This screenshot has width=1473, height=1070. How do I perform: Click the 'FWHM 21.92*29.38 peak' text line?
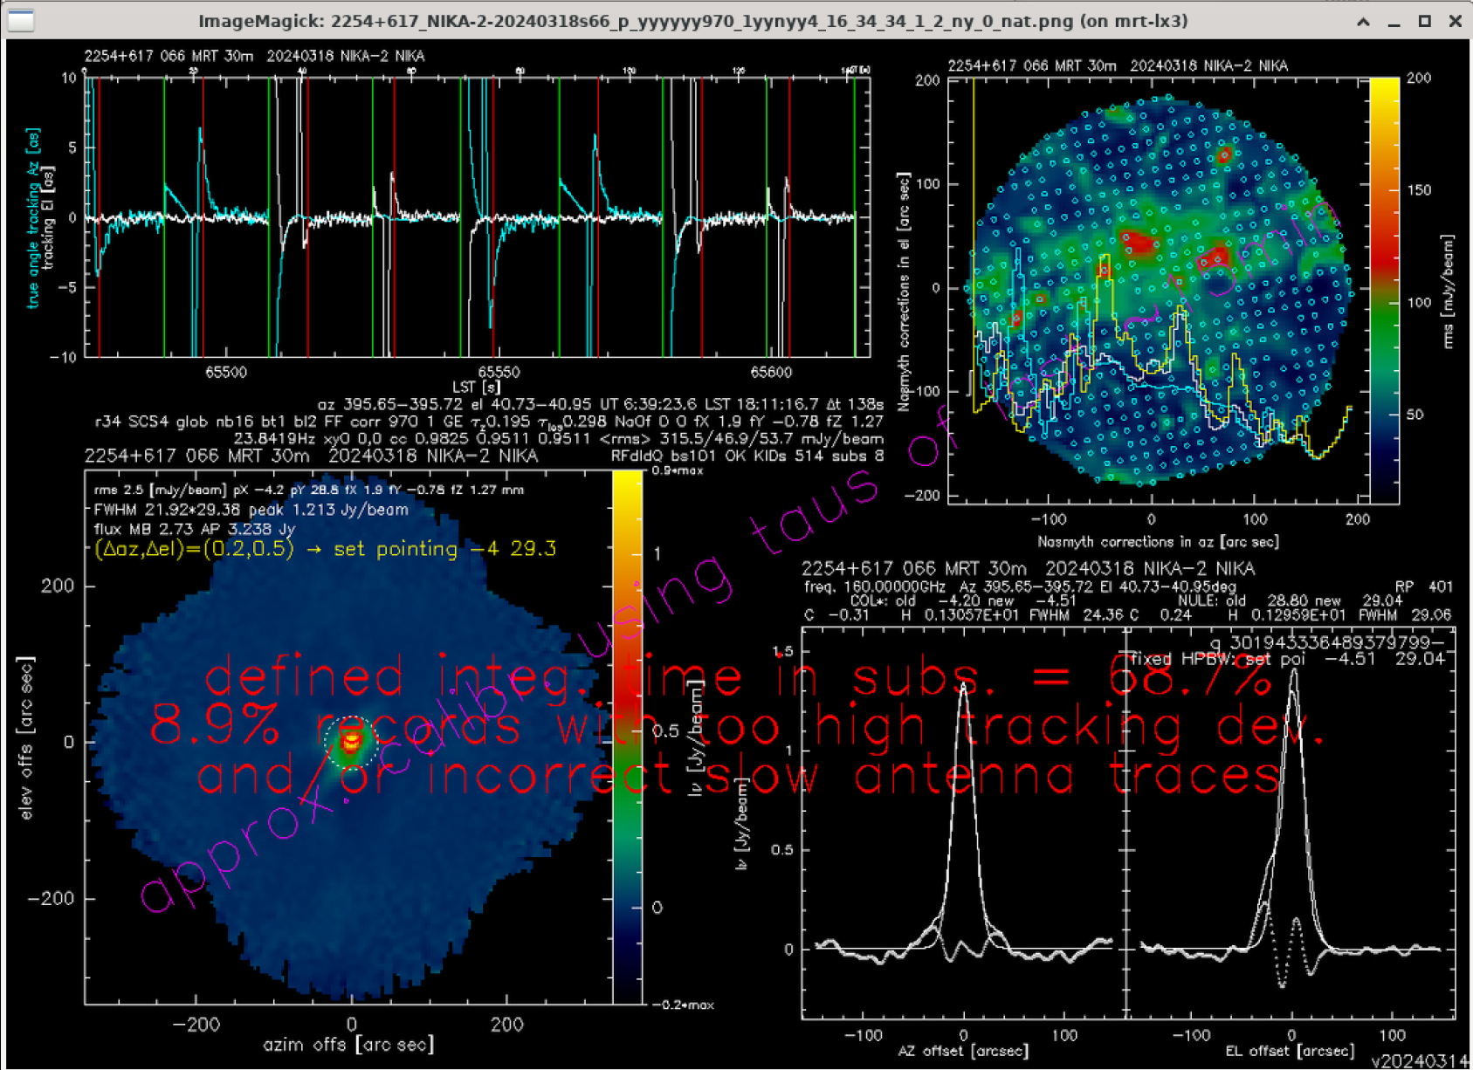pos(251,510)
